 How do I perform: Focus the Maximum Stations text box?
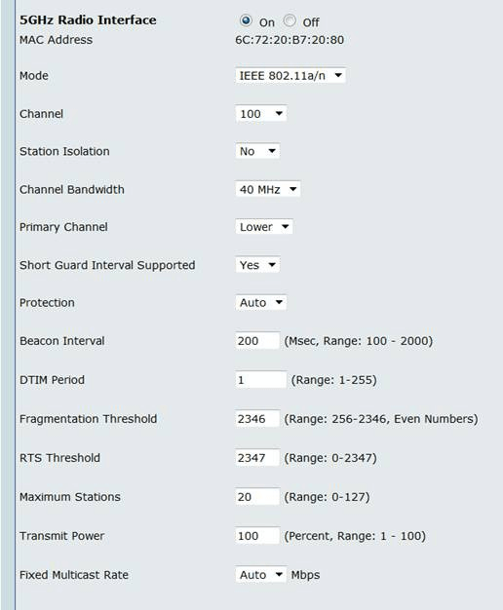257,496
